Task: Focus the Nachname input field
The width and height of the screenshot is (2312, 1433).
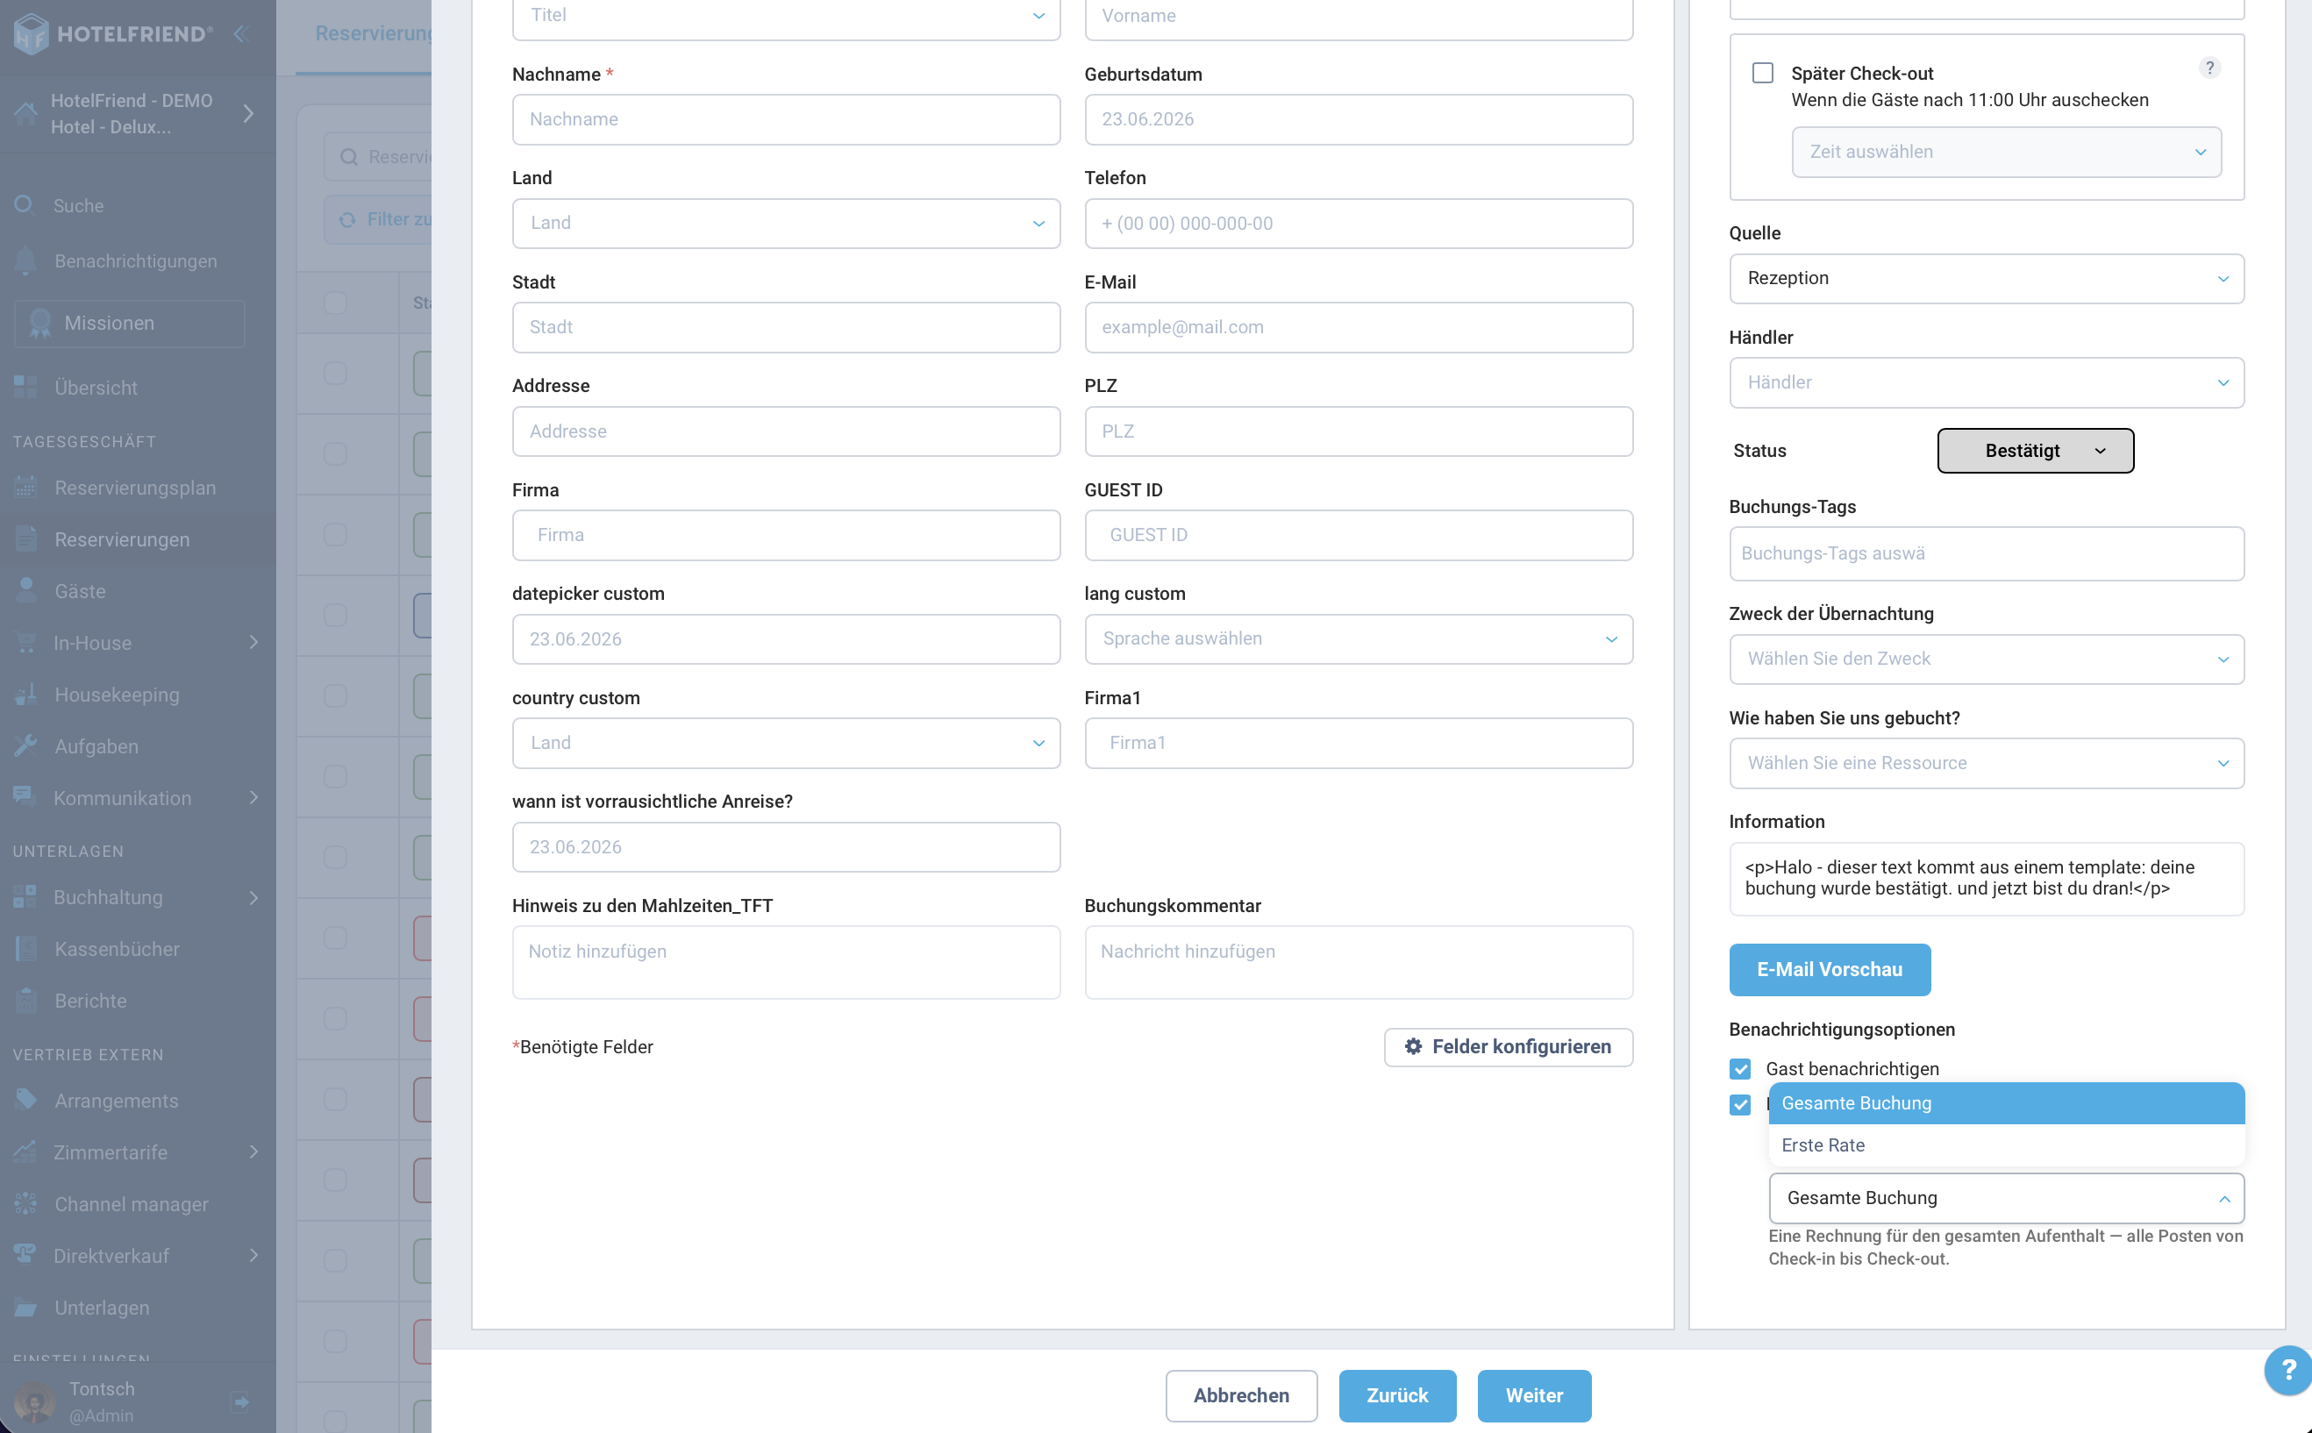Action: 786,119
